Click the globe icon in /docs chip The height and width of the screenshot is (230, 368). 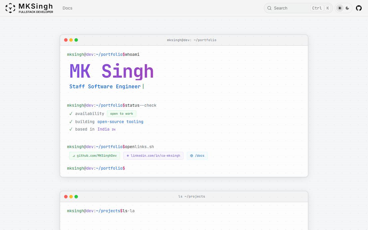tap(191, 156)
